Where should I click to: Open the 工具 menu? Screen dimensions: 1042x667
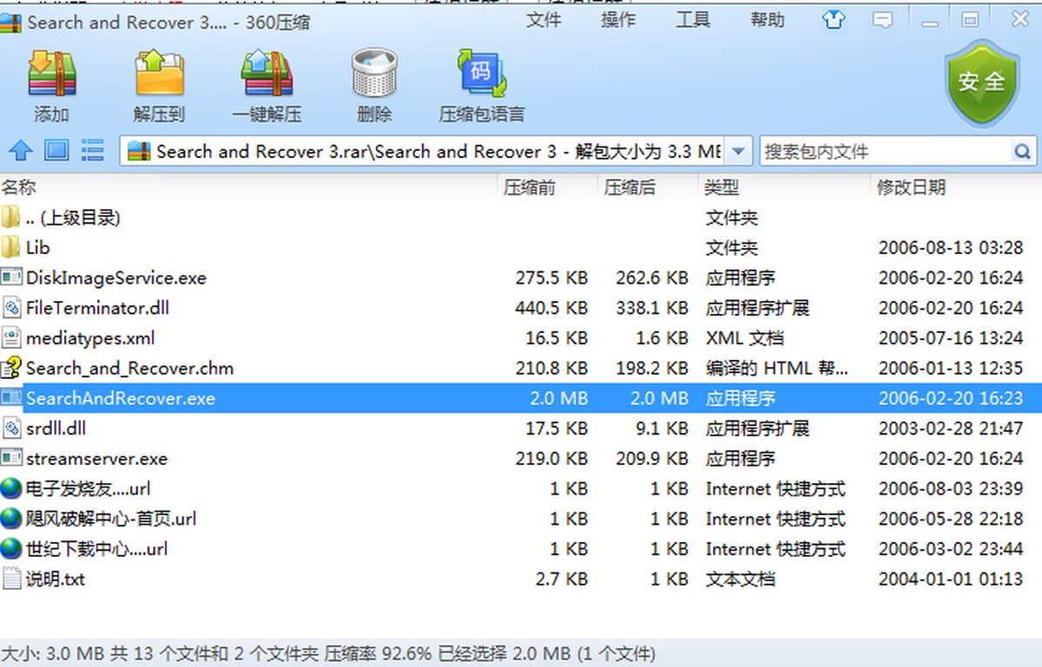(x=693, y=20)
